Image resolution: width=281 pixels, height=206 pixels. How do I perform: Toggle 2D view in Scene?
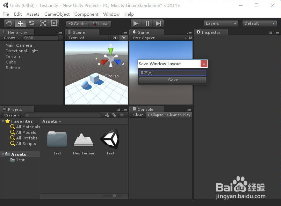115,38
